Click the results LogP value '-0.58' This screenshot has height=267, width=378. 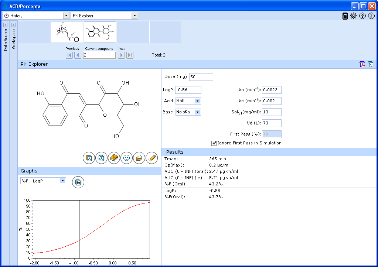[215, 191]
